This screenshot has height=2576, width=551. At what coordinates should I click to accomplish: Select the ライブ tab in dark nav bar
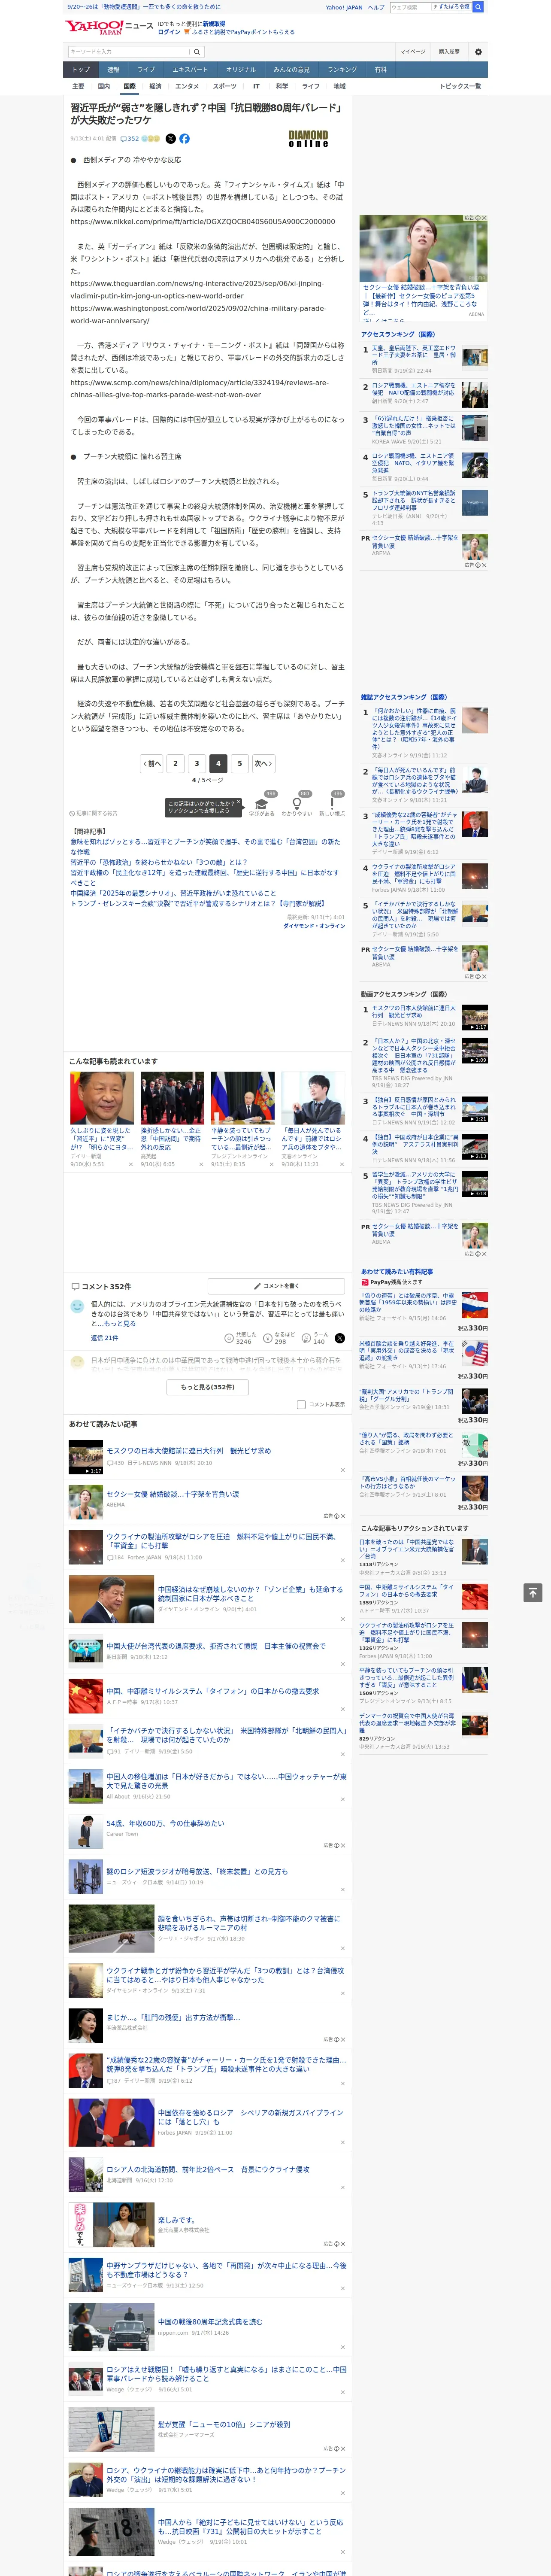146,70
